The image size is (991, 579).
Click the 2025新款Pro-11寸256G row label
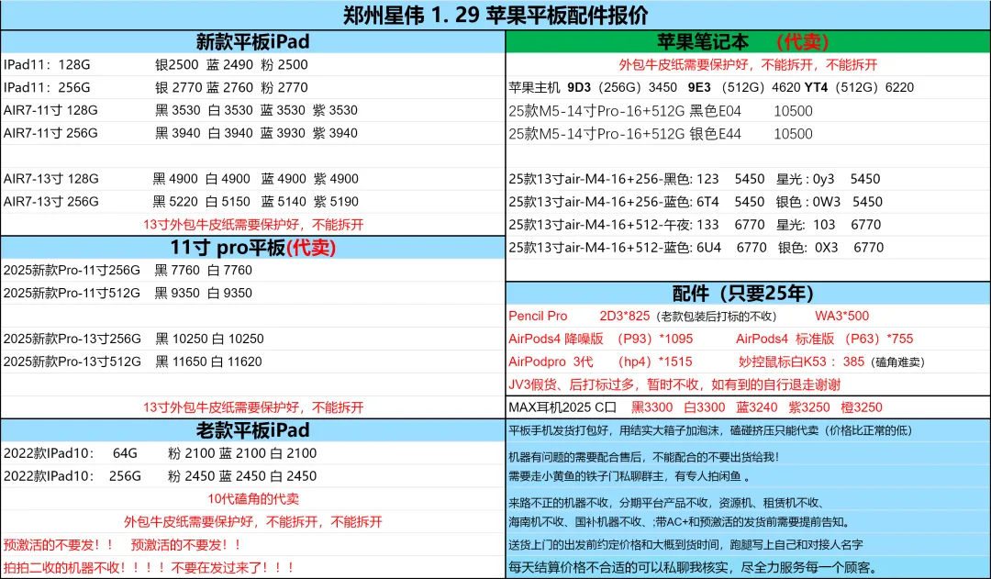[x=72, y=270]
